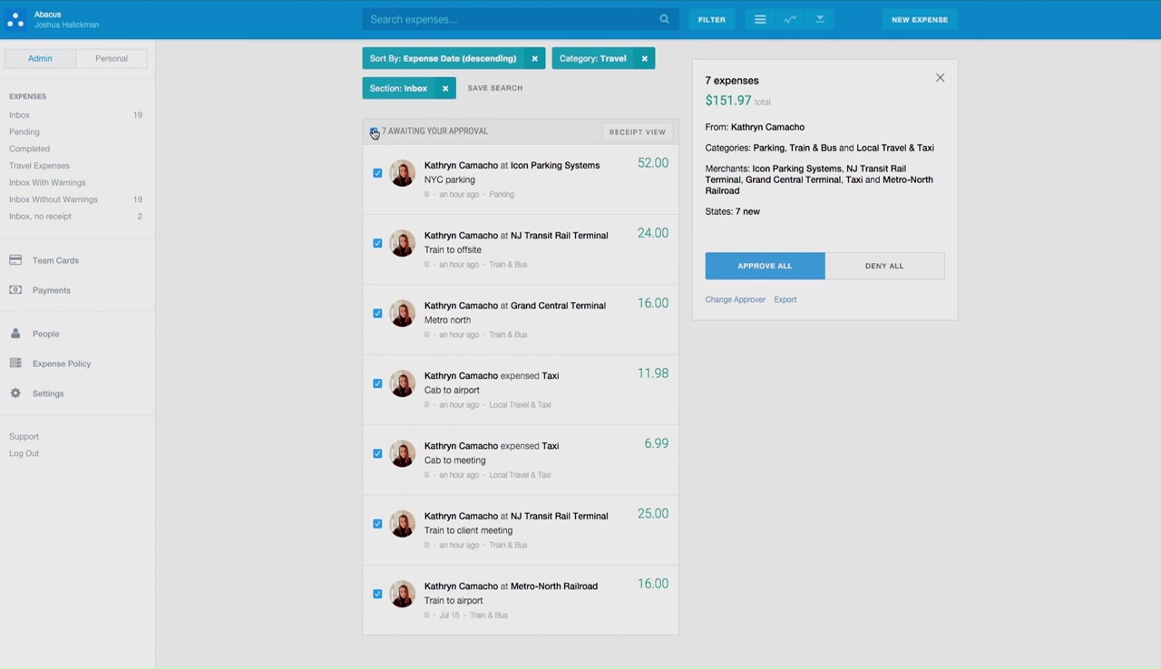Open Team Cards via its card icon

pos(15,260)
